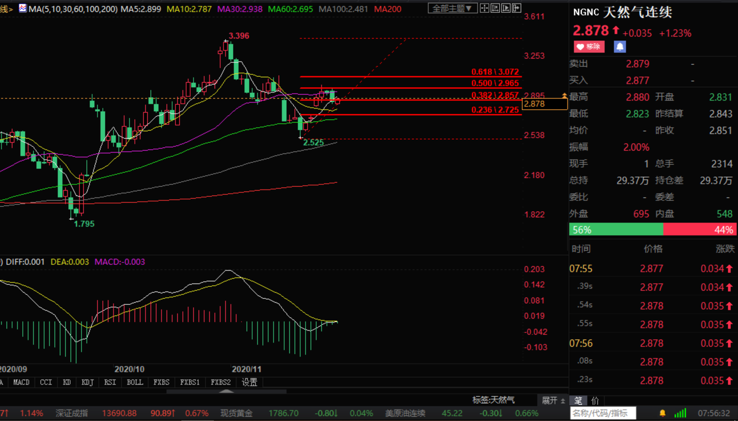Click the second chart toolbar icon beside crosshair

[x=495, y=8]
